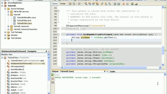Collapse Tutorial1View :: FrameView in Navigator
The image size is (167, 94).
tap(2, 58)
